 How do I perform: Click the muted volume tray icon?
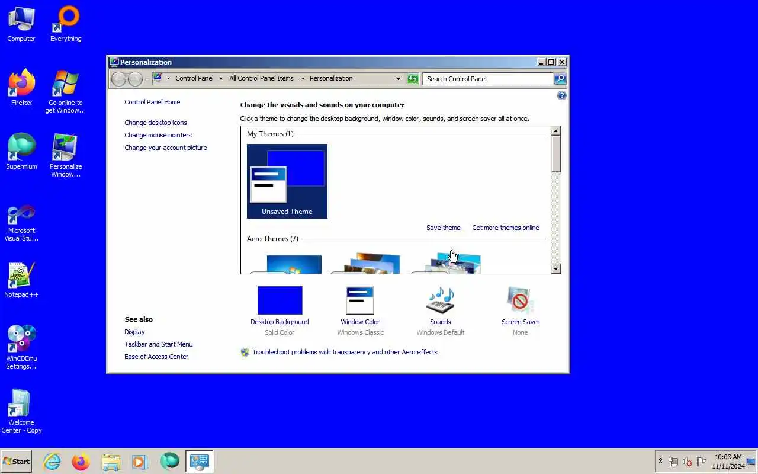click(688, 462)
